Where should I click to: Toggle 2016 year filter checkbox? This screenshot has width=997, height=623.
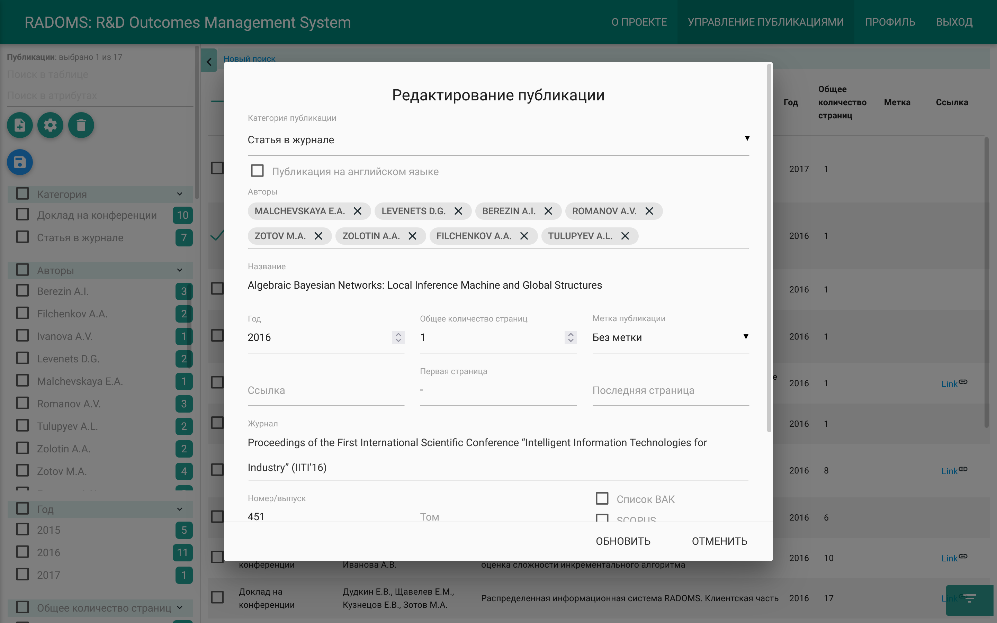[x=23, y=552]
